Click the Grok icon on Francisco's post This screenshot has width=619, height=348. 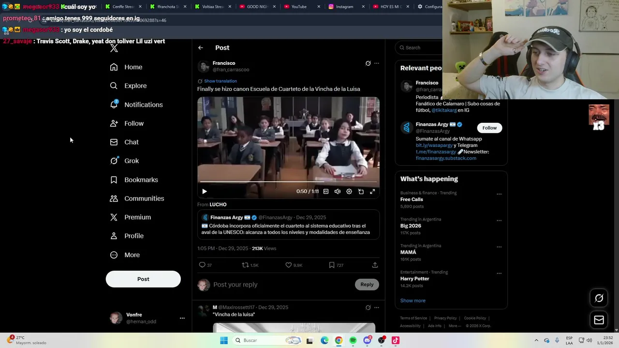tap(368, 63)
